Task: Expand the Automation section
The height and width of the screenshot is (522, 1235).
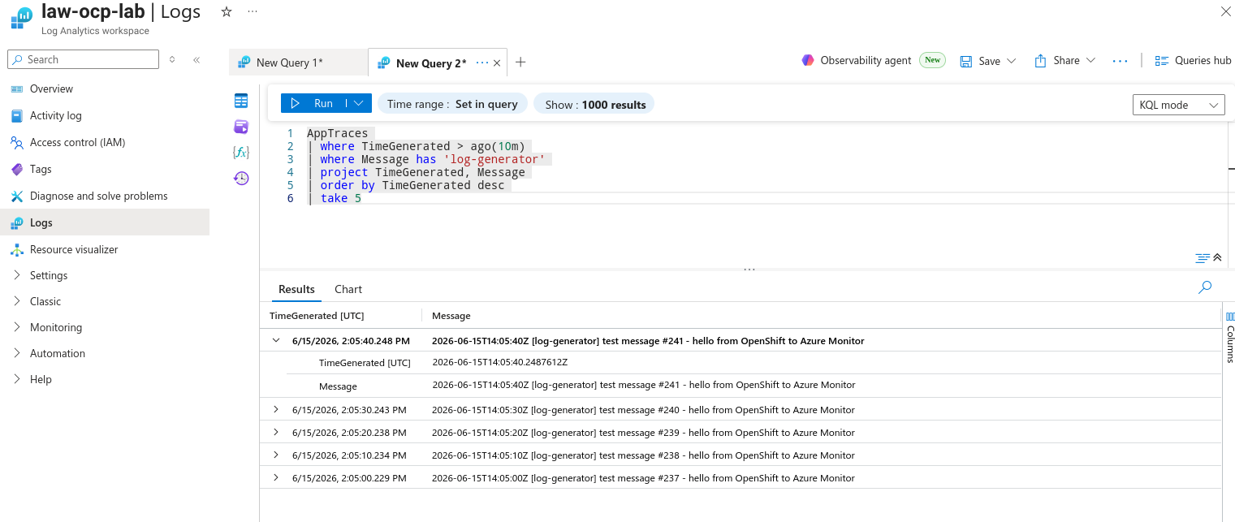Action: pos(58,353)
